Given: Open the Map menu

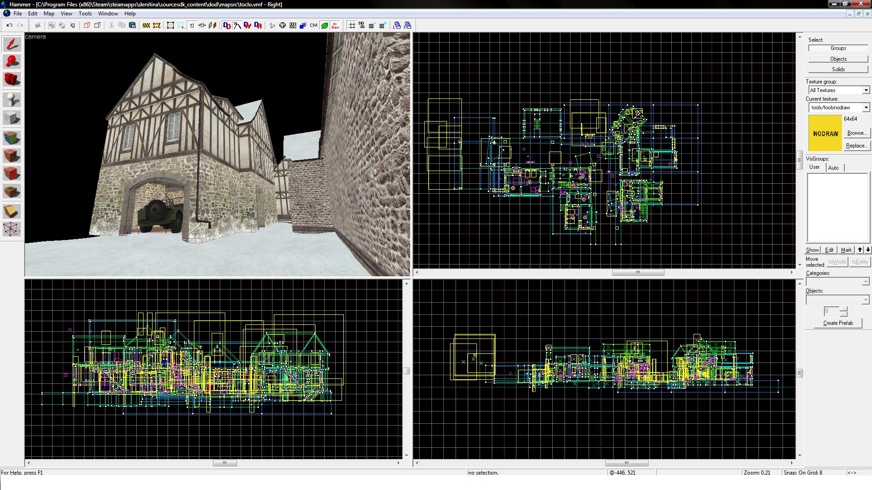Looking at the screenshot, I should pos(49,14).
